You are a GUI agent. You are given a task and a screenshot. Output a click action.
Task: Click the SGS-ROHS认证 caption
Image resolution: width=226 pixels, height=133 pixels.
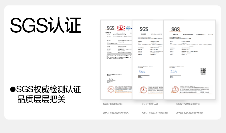[113, 104]
